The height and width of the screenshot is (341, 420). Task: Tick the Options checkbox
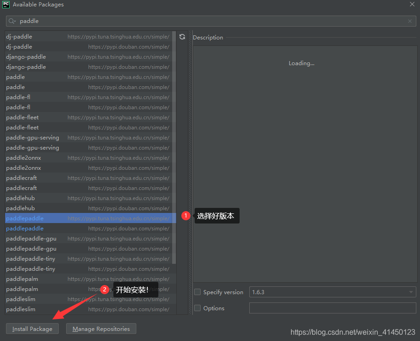pyautogui.click(x=197, y=308)
